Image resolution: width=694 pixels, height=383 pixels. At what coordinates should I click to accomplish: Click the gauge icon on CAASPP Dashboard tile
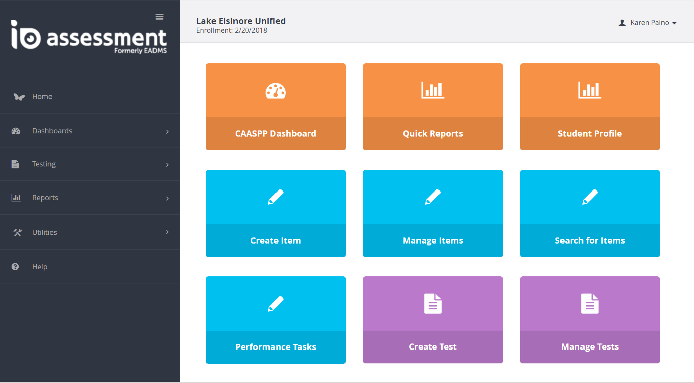(x=275, y=91)
